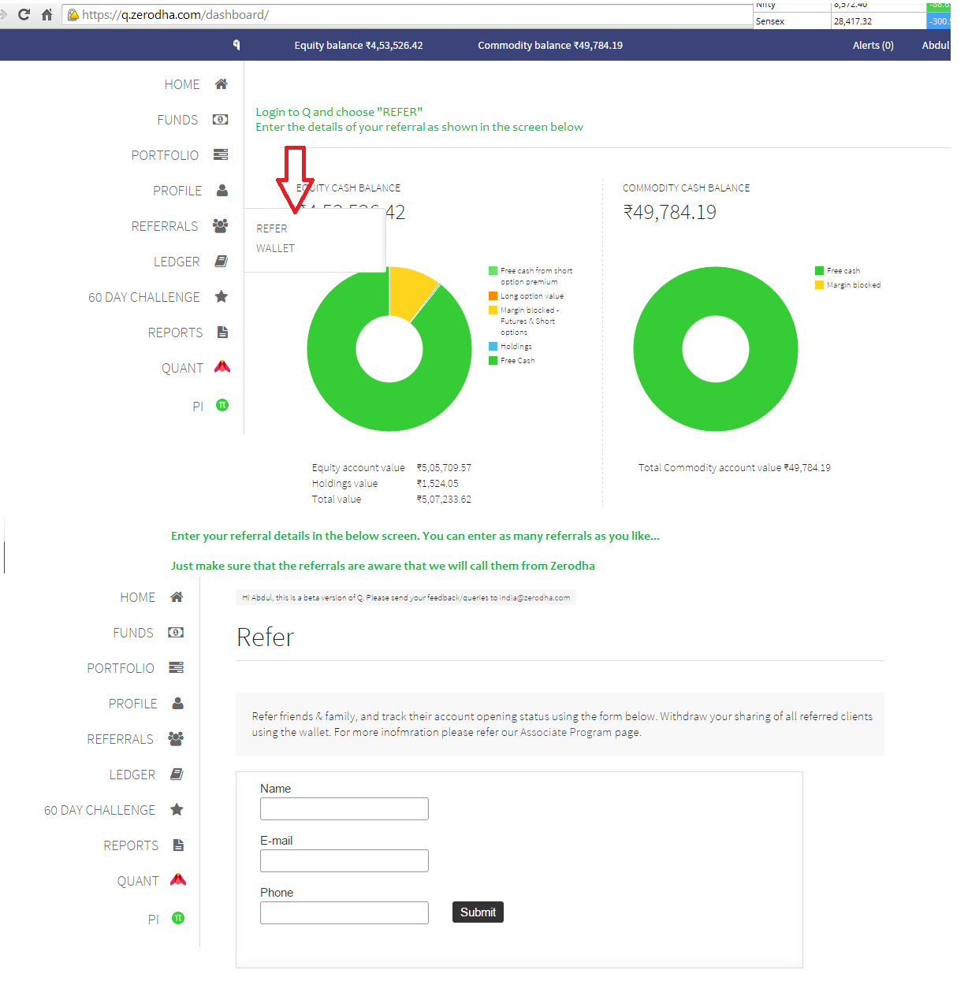Click the Phone input field
Image resolution: width=968 pixels, height=992 pixels.
(344, 912)
